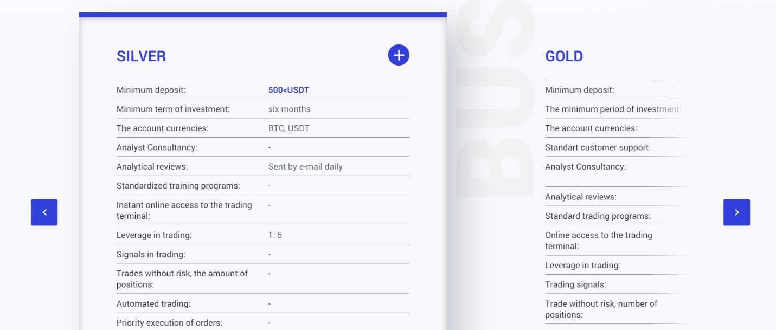Select the GOLD plan heading
776x330 pixels.
[x=564, y=56]
